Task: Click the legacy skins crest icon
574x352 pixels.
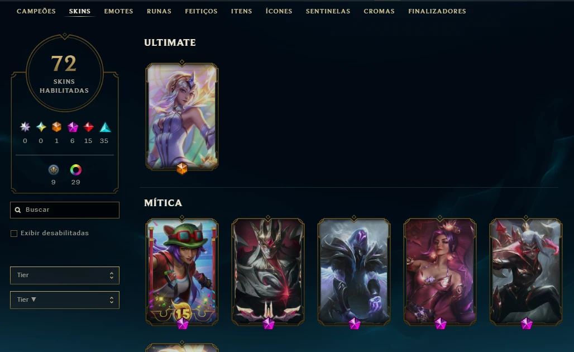Action: point(54,170)
